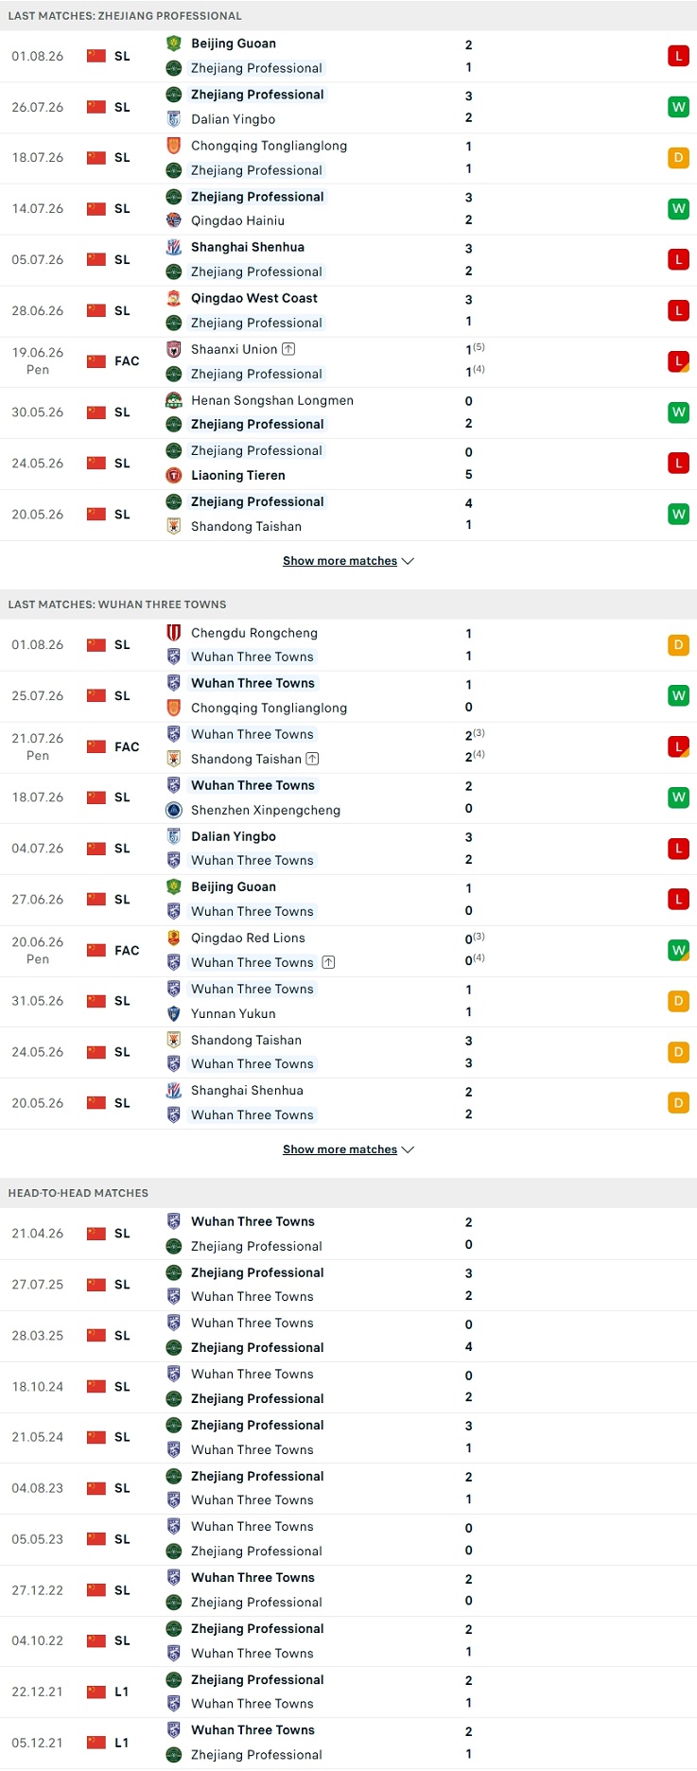Open 28.03.25 head-to-head match with 0-4 score

(348, 1336)
